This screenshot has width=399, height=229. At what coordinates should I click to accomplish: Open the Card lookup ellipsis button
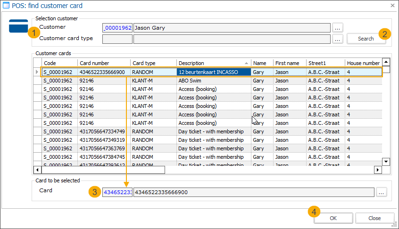382,192
